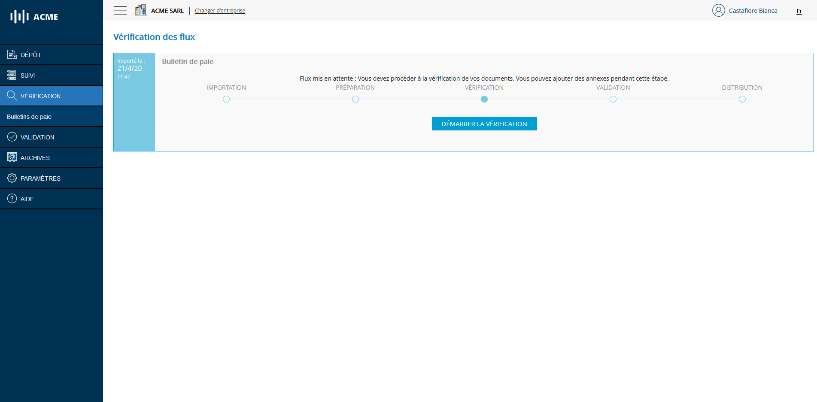Select the active Vérification step dot
Viewport: 817px width, 402px height.
[x=484, y=99]
